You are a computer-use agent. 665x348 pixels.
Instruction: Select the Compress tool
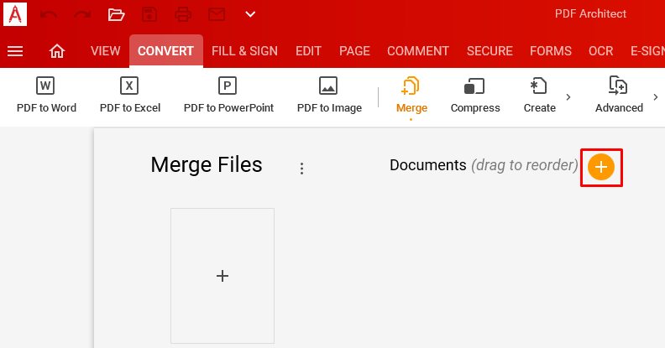click(475, 96)
